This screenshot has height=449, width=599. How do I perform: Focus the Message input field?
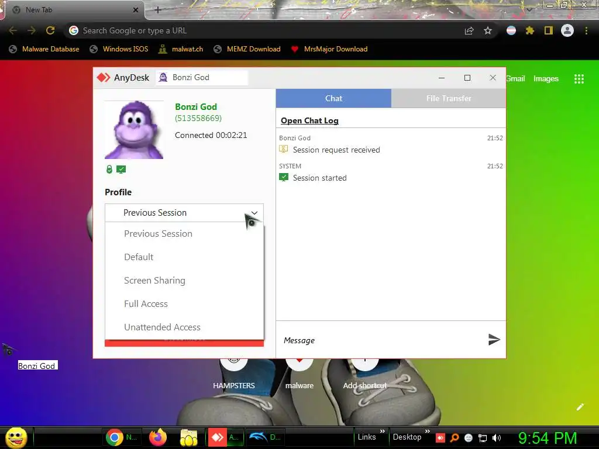382,340
